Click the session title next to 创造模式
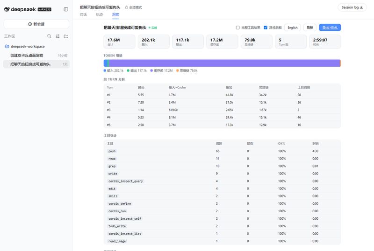Screen dimensions: 374x251 [x=100, y=7]
